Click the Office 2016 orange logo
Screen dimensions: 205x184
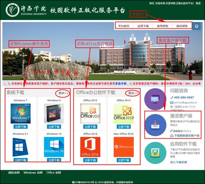[x=90, y=147]
